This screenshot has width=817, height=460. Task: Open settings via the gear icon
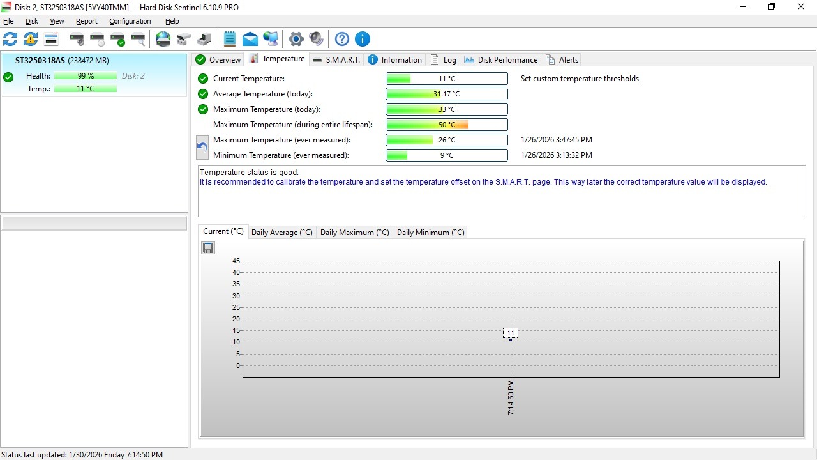point(296,39)
